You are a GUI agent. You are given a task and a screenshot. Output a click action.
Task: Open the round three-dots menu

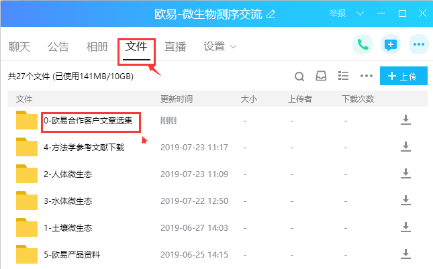419,44
